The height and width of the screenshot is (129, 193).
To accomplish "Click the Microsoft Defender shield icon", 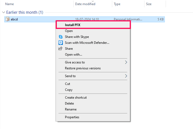I will point(60,43).
